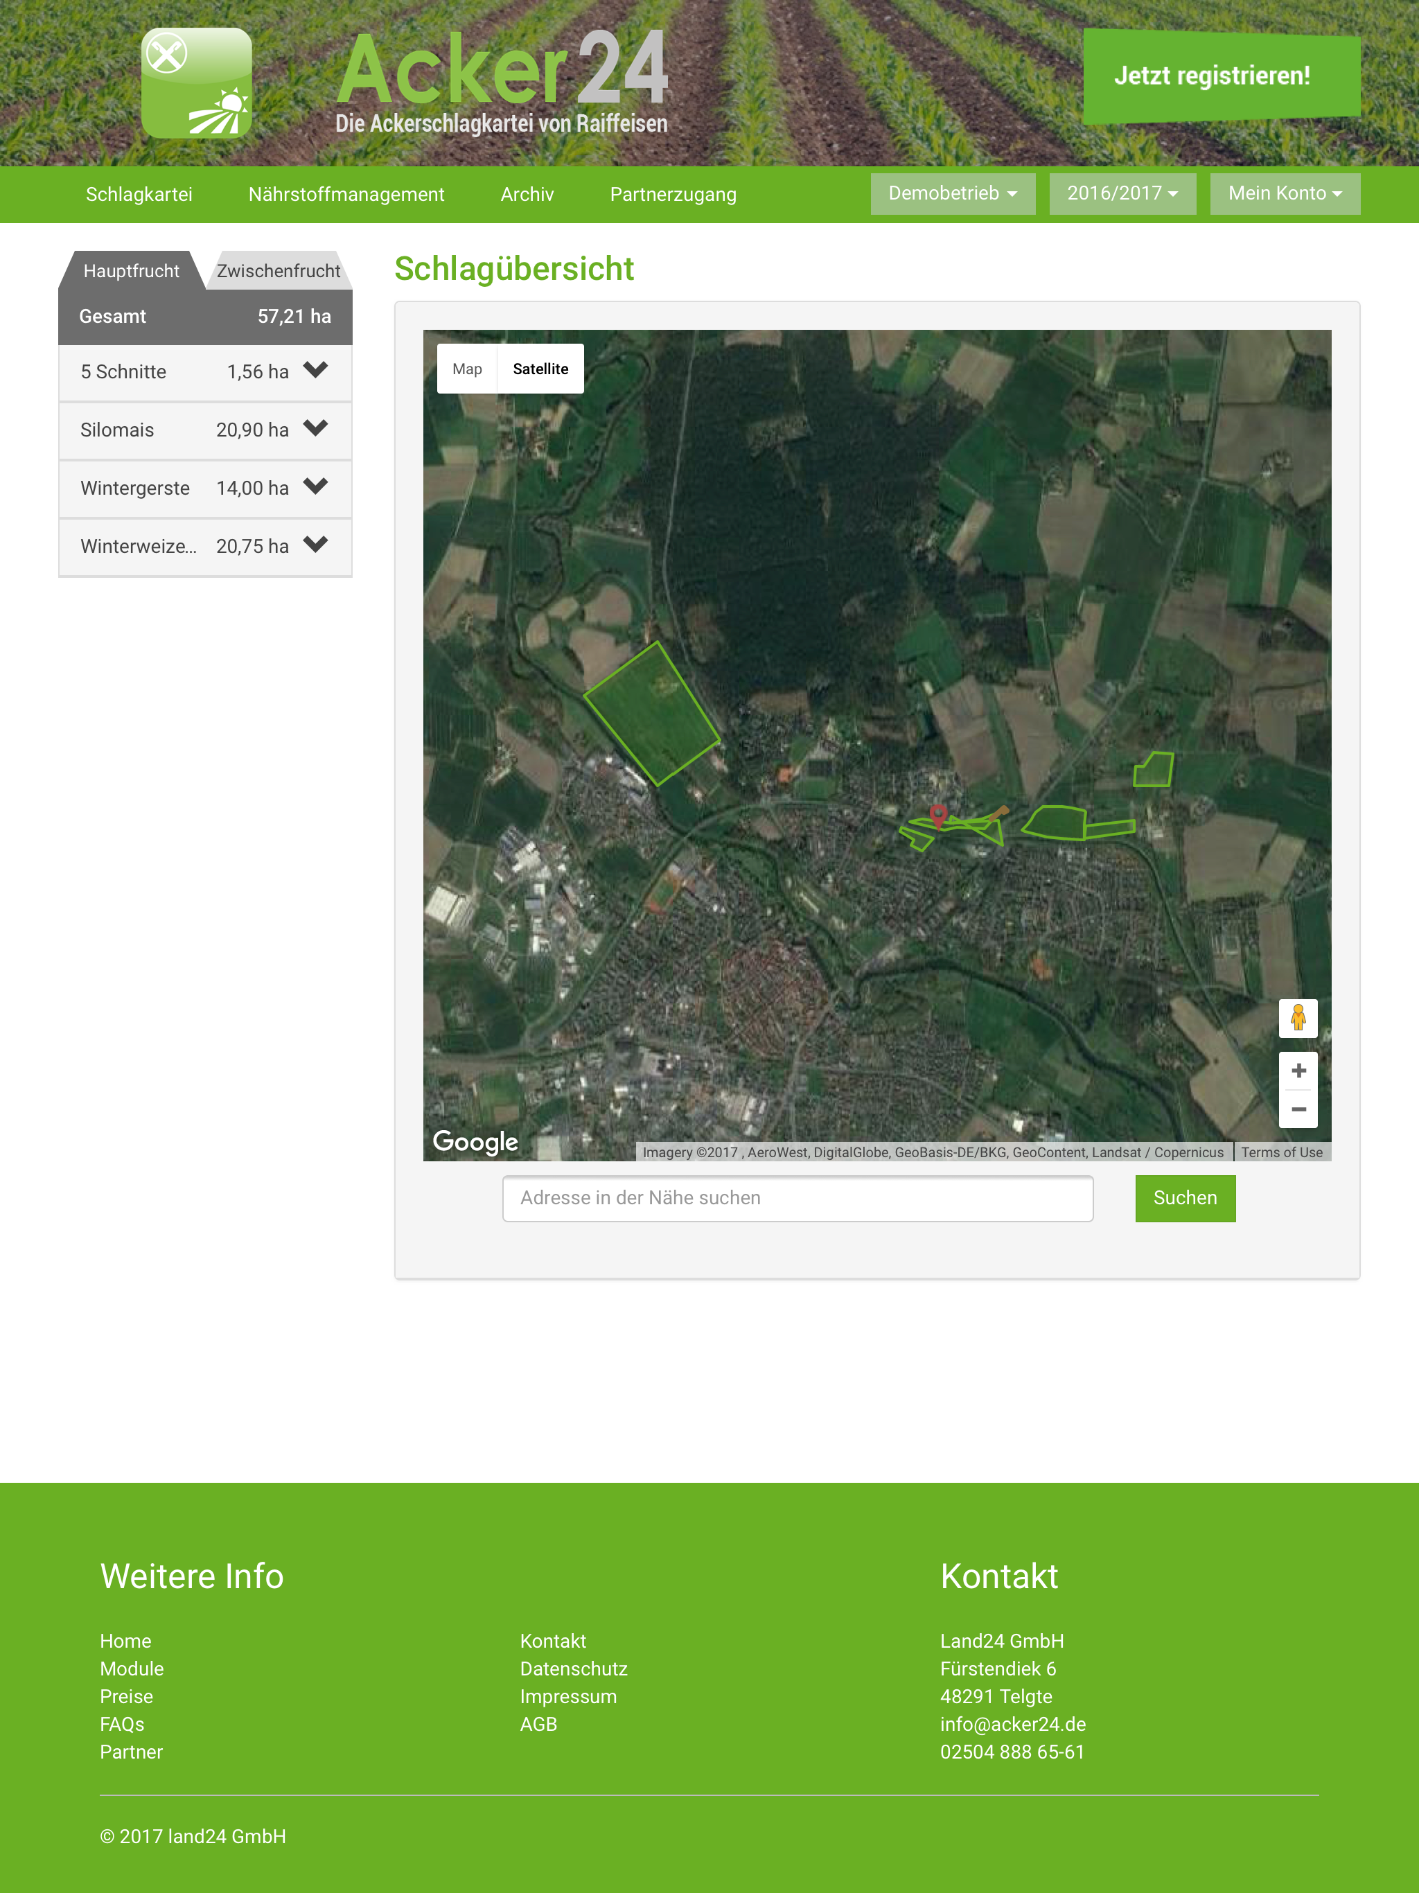Zoom out on the map
The height and width of the screenshot is (1893, 1419).
1298,1109
